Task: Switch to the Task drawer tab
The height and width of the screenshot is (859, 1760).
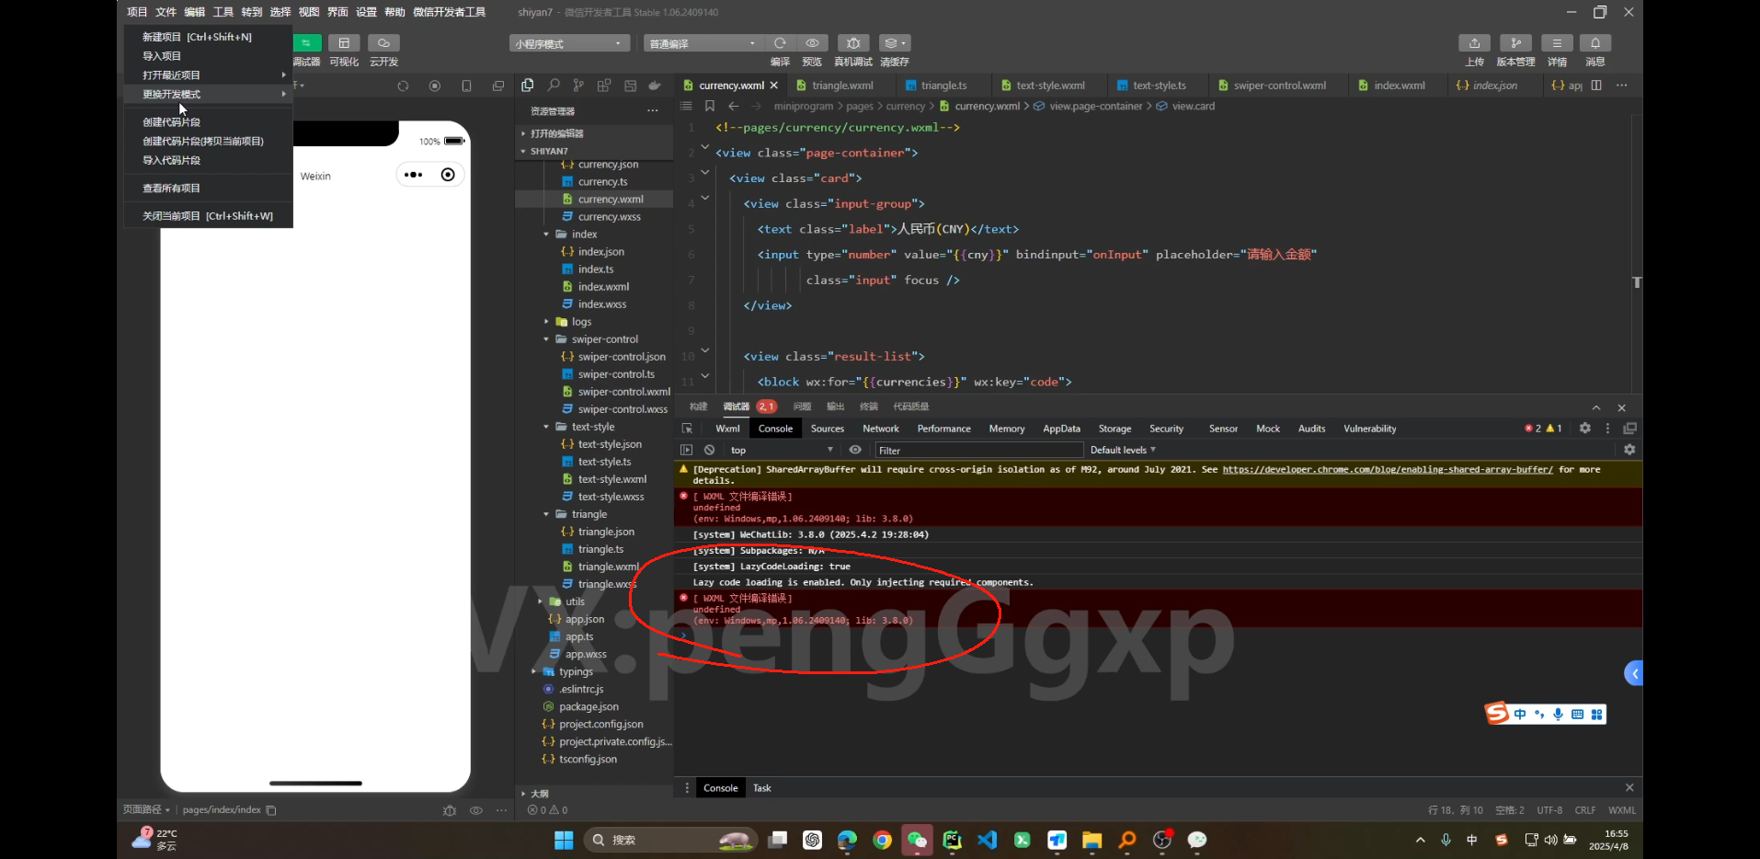Action: click(x=762, y=788)
